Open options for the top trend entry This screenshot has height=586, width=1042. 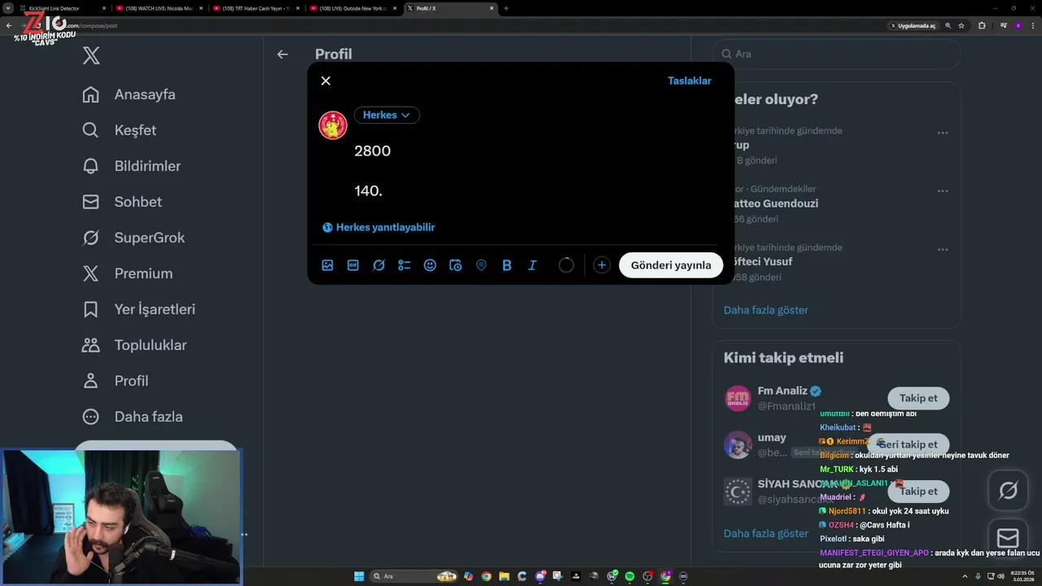[943, 133]
